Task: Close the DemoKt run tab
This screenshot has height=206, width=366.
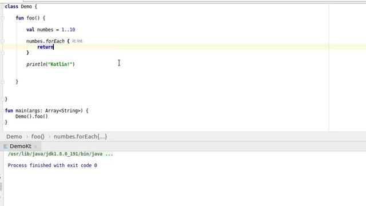Action: pyautogui.click(x=35, y=146)
